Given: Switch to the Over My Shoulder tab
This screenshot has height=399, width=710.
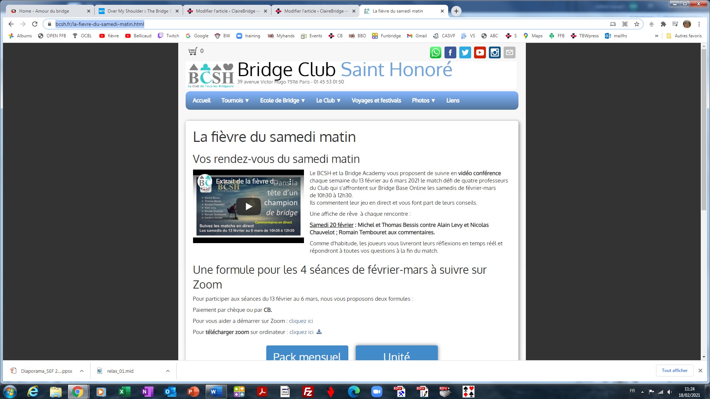Looking at the screenshot, I should coord(138,11).
